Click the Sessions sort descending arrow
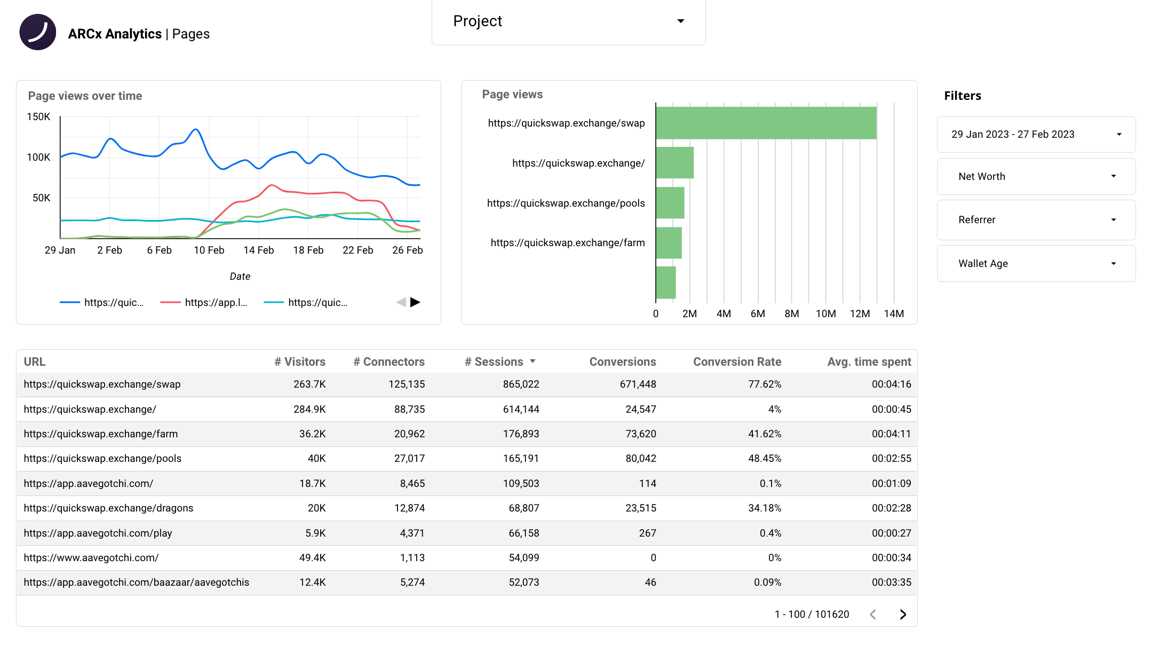The width and height of the screenshot is (1160, 645). [533, 361]
